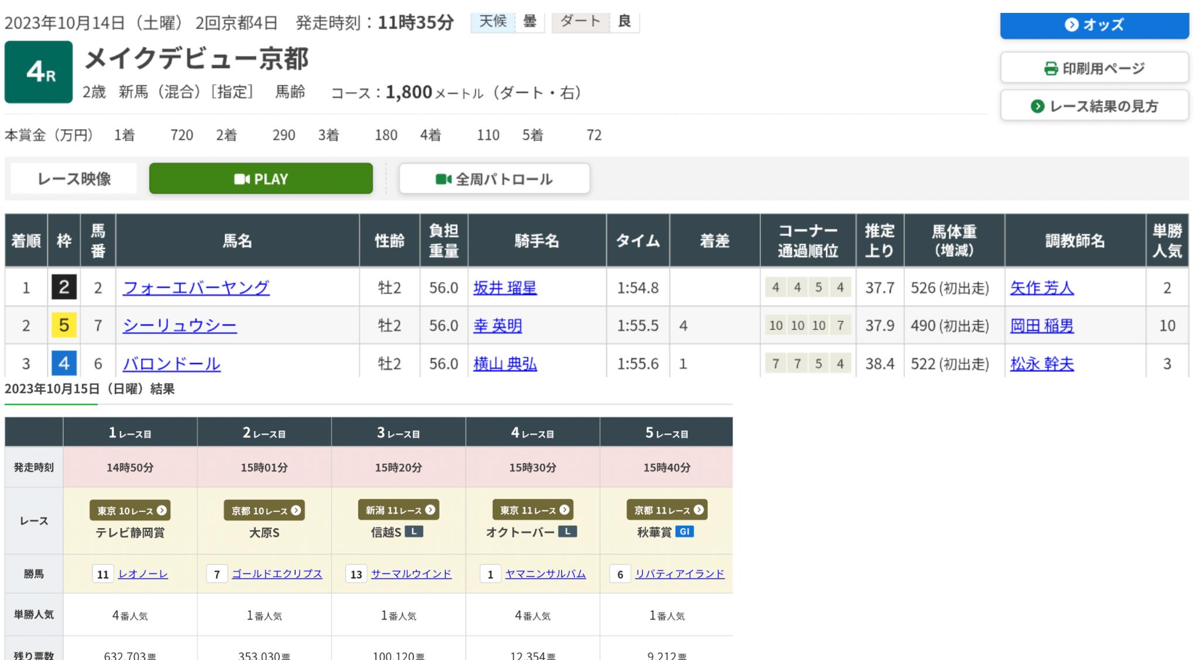Image resolution: width=1199 pixels, height=660 pixels.
Task: Open winner リバティアイランド link
Action: pos(679,574)
